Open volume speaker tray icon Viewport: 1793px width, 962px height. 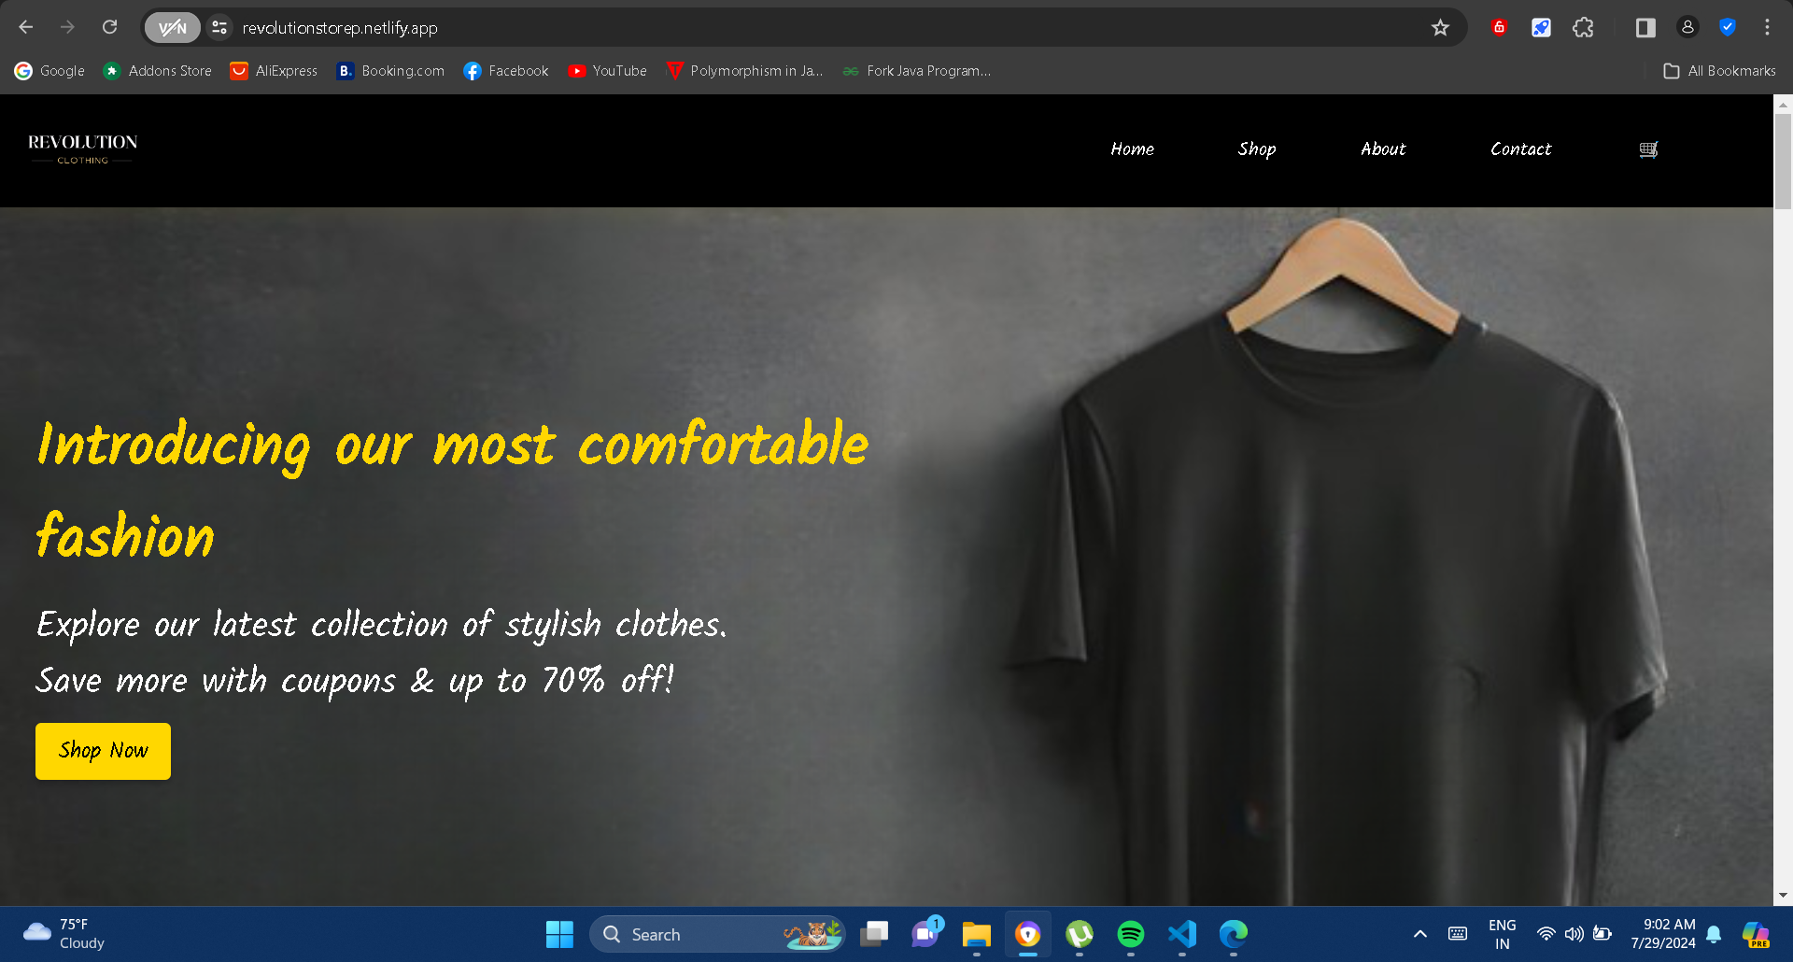pyautogui.click(x=1574, y=934)
